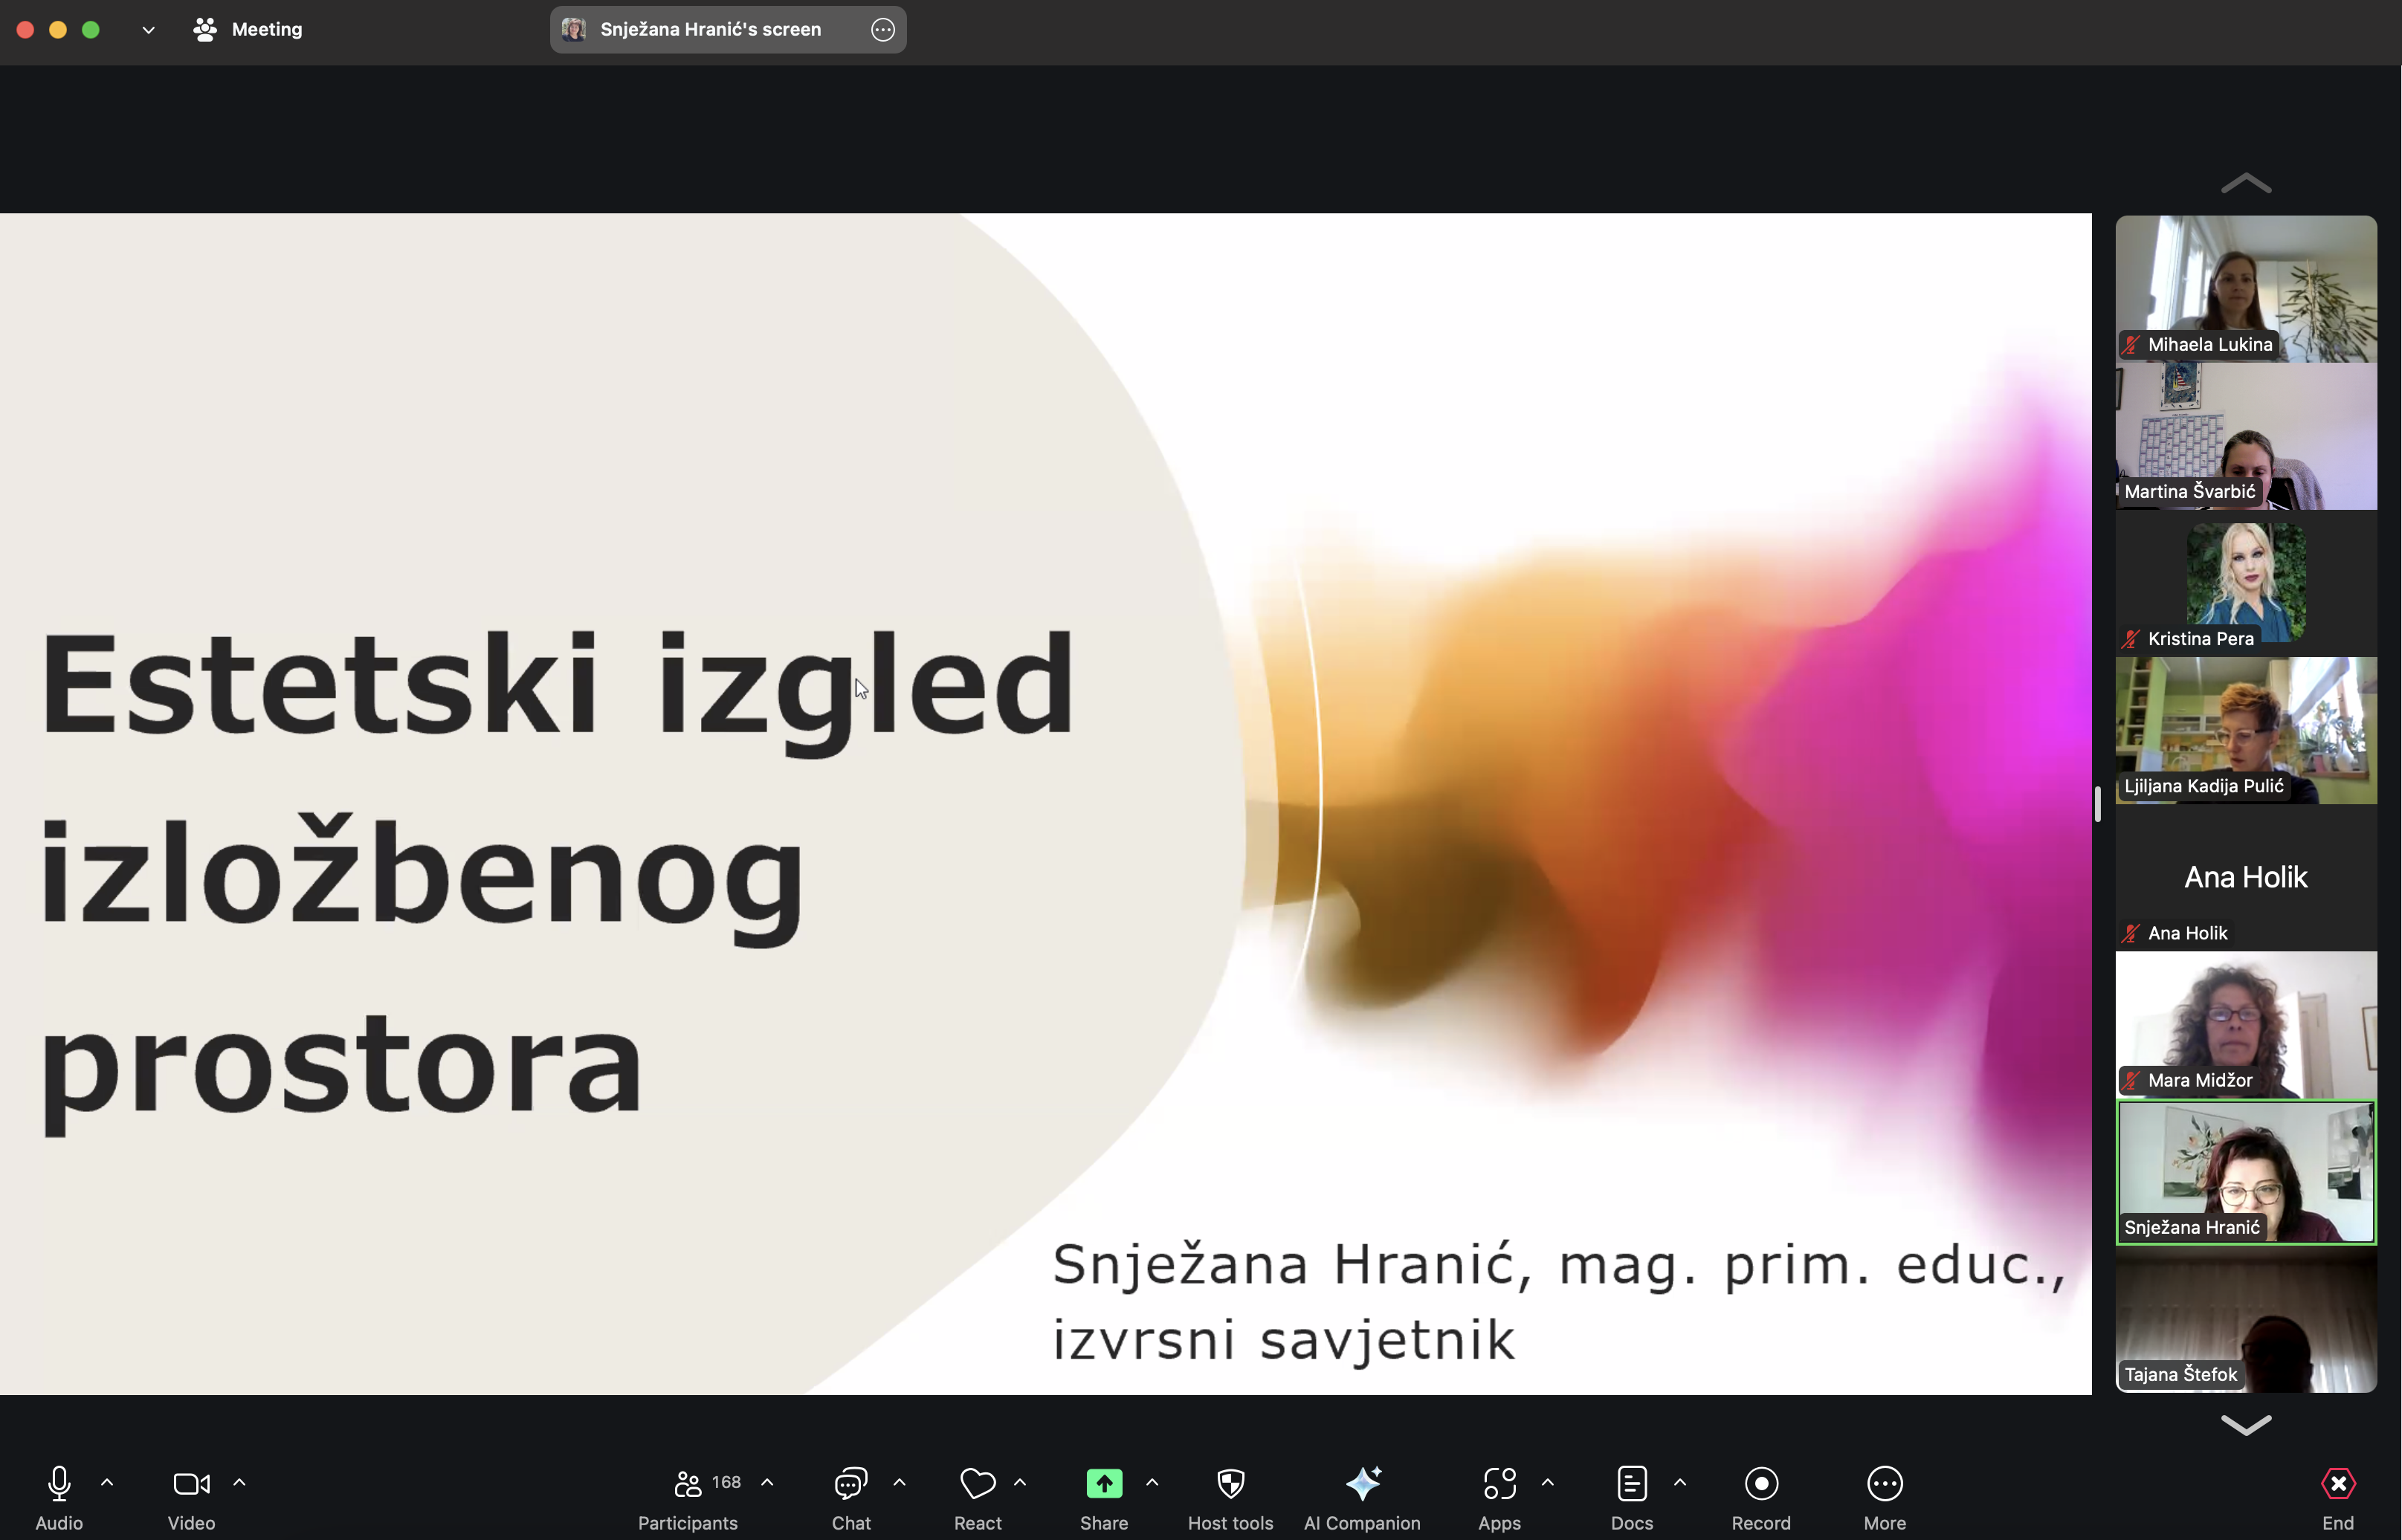The image size is (2402, 1540).
Task: Open the More options icon
Action: tap(1884, 1484)
